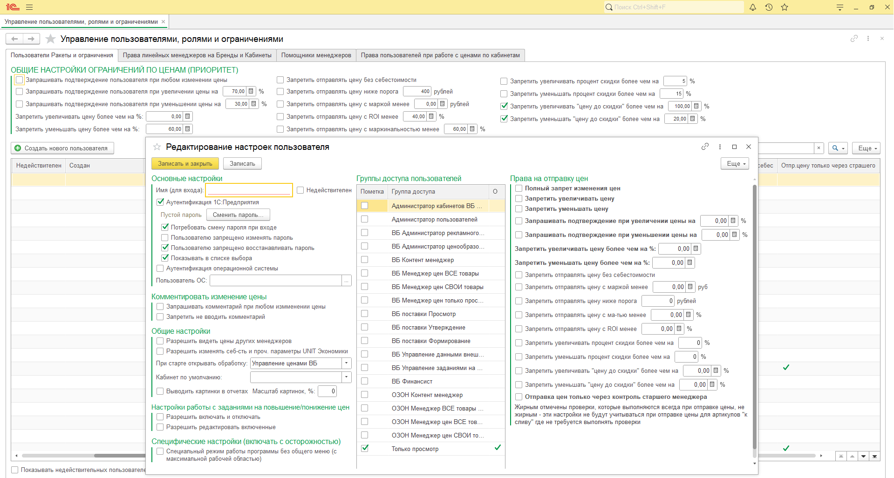894x478 pixels.
Task: Go forward with the right arrow button
Action: click(x=31, y=39)
